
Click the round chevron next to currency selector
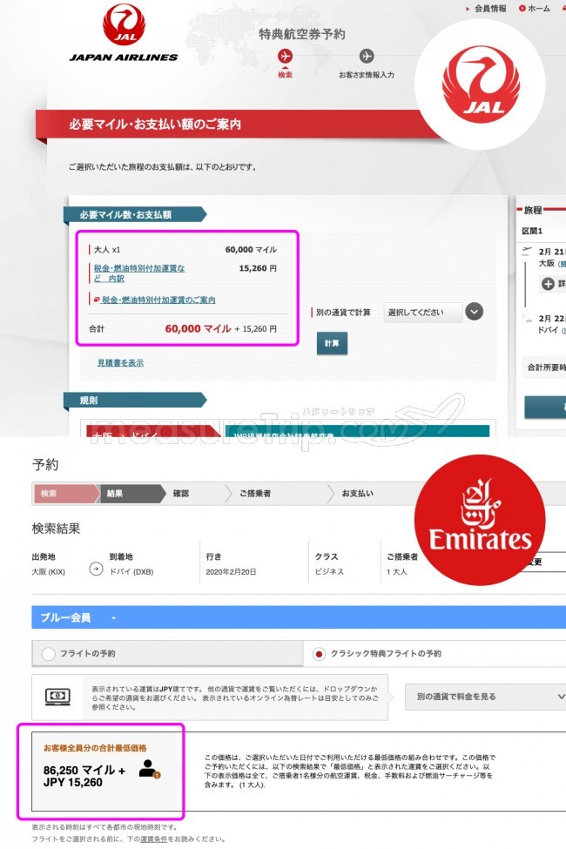point(475,312)
